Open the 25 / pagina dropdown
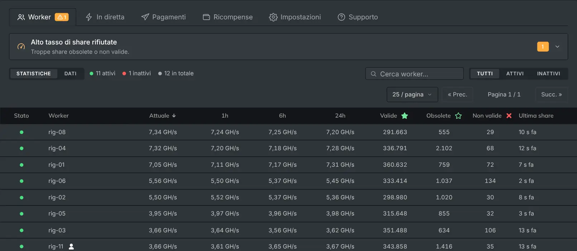This screenshot has height=251, width=577. click(413, 95)
